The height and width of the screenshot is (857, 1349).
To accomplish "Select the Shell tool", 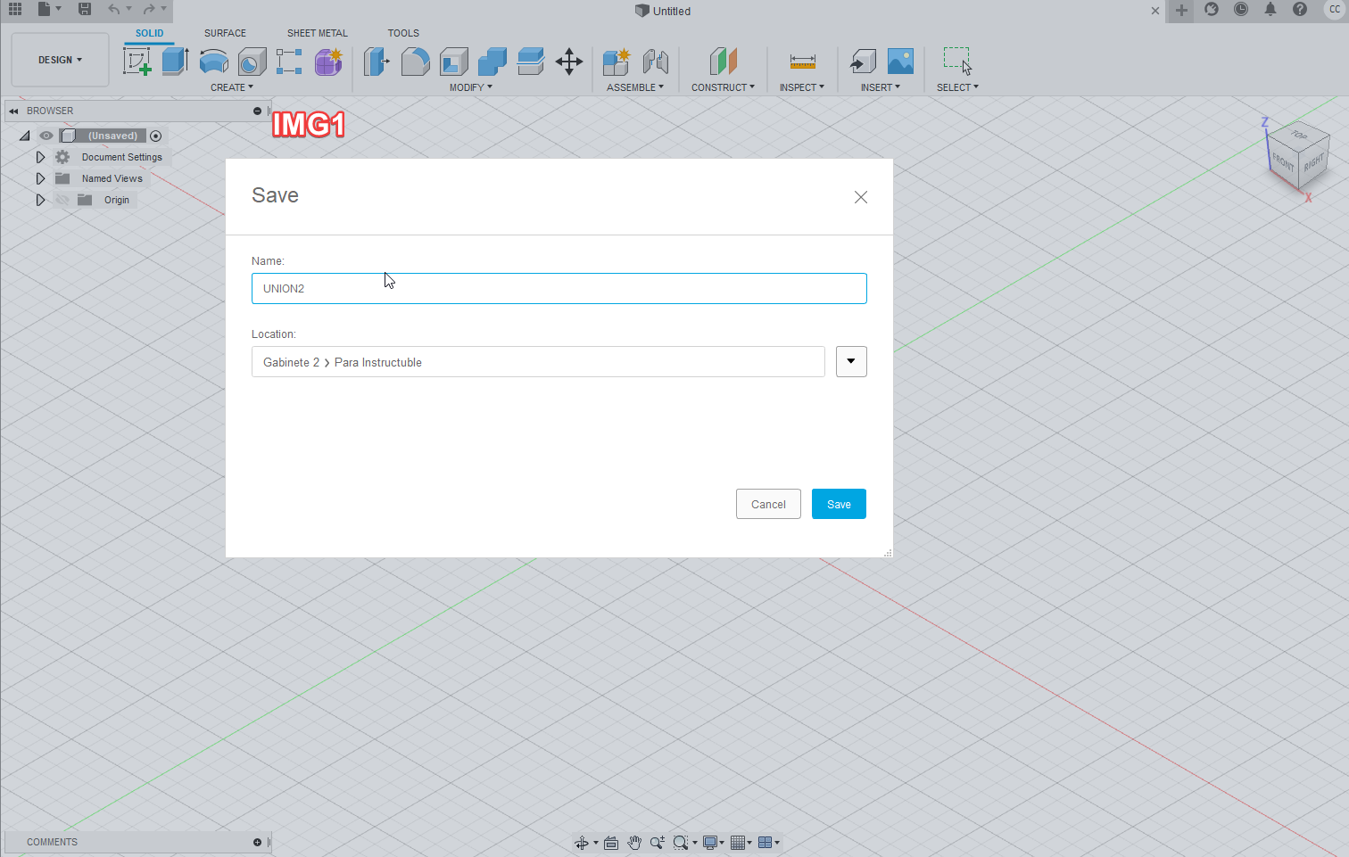I will pos(453,62).
